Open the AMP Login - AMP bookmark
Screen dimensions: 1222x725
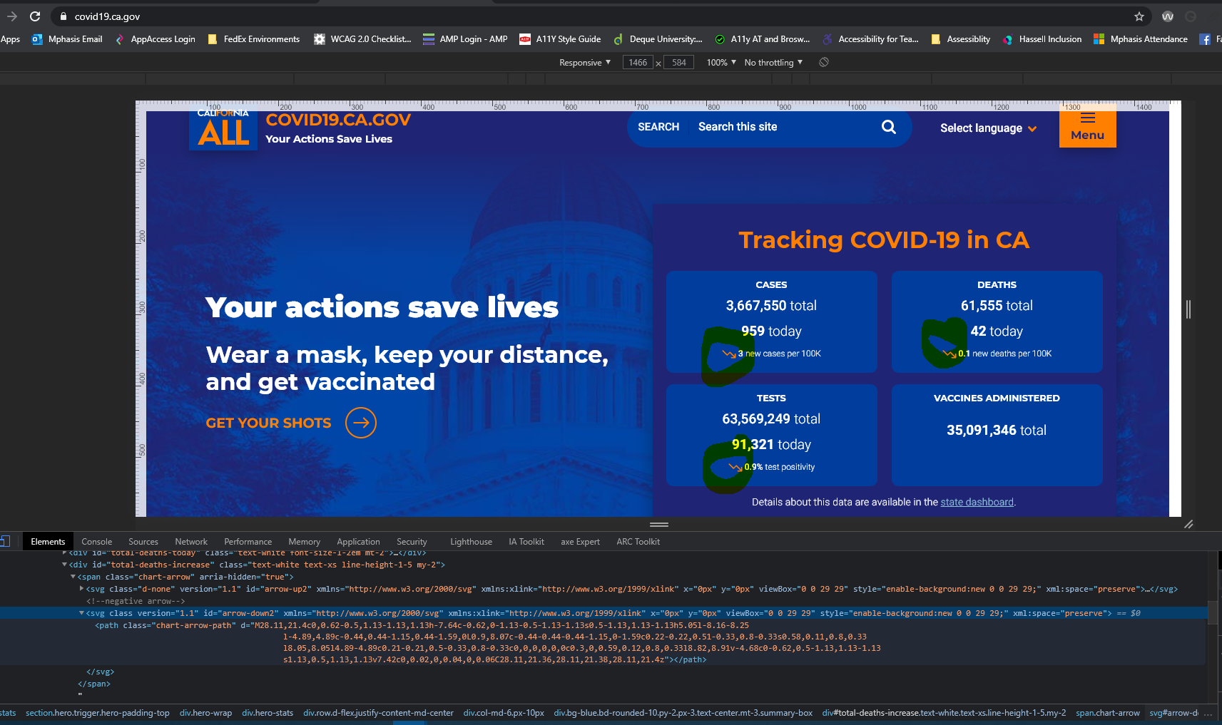(x=465, y=39)
